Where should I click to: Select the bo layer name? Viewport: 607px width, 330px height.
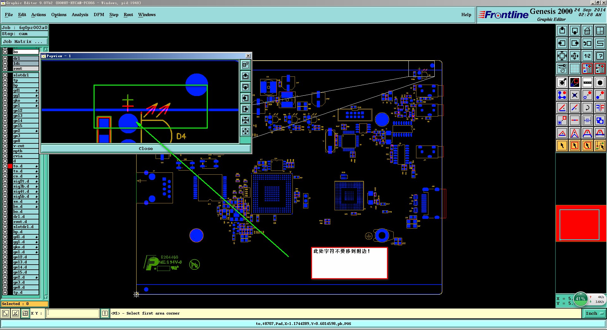26,52
